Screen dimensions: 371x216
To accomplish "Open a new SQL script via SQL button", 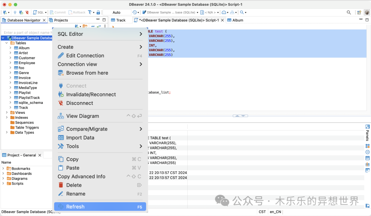I will click(x=38, y=12).
